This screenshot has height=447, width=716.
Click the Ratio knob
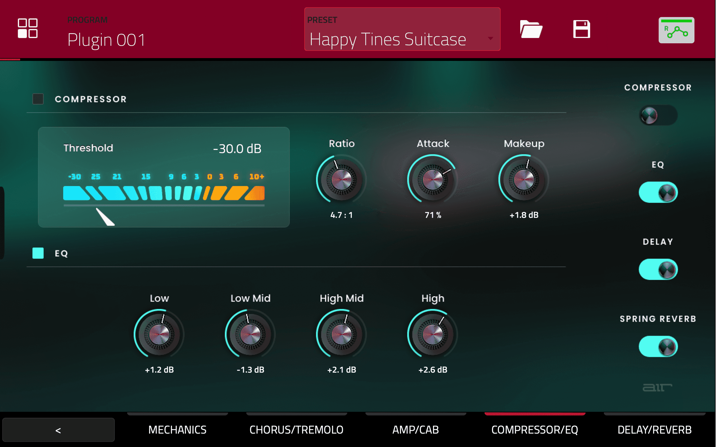pos(341,179)
